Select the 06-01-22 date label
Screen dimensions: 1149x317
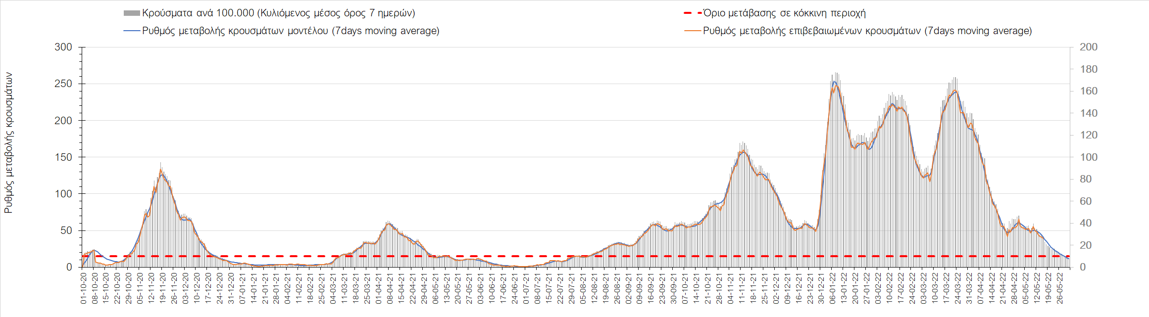[833, 288]
